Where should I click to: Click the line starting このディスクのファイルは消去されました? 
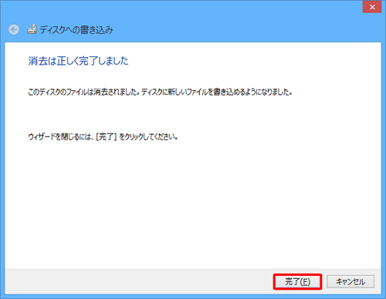[160, 92]
